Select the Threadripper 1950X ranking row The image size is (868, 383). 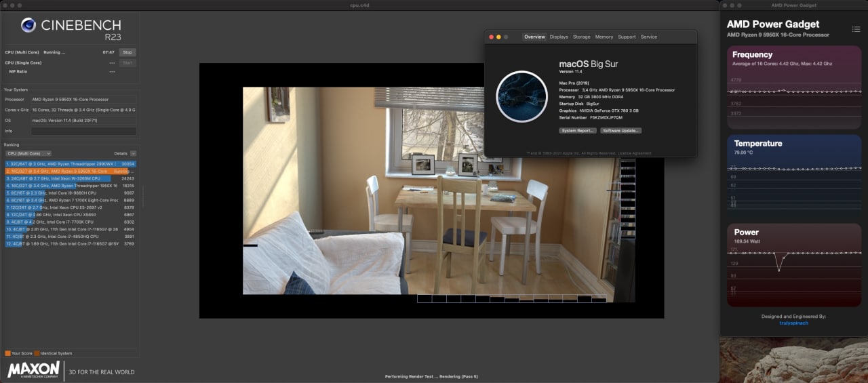(71, 186)
